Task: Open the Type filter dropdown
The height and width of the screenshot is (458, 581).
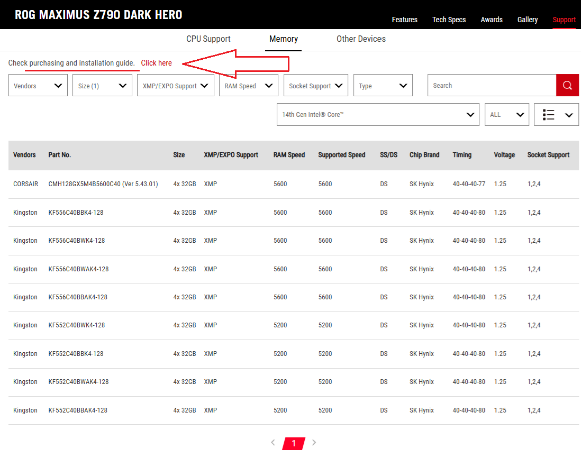Action: pyautogui.click(x=383, y=86)
